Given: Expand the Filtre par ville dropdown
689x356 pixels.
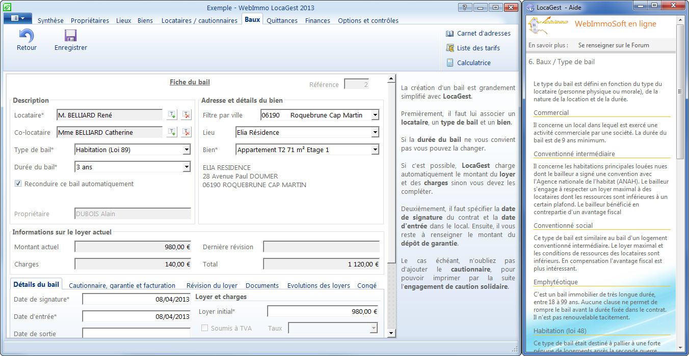Looking at the screenshot, I should pyautogui.click(x=375, y=115).
